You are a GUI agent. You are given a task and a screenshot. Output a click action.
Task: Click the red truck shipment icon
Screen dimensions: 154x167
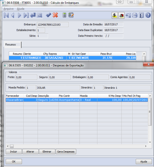tap(121, 16)
